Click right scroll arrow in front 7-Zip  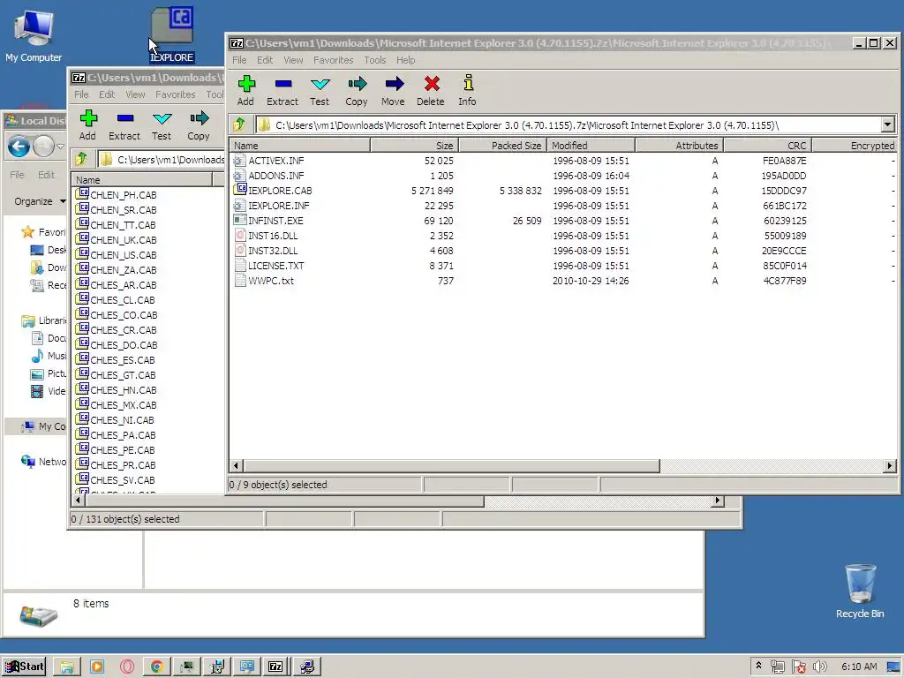pos(889,466)
